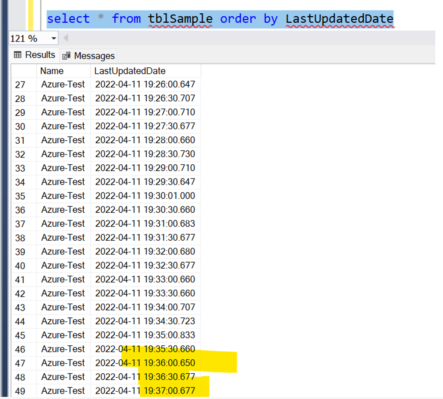Click Azure-Test cell in row 48

pos(64,377)
